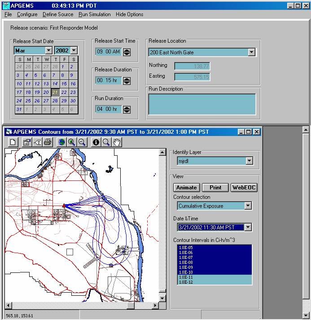311x320 pixels.
Task: Select the text label tool icon
Action: pos(37,142)
